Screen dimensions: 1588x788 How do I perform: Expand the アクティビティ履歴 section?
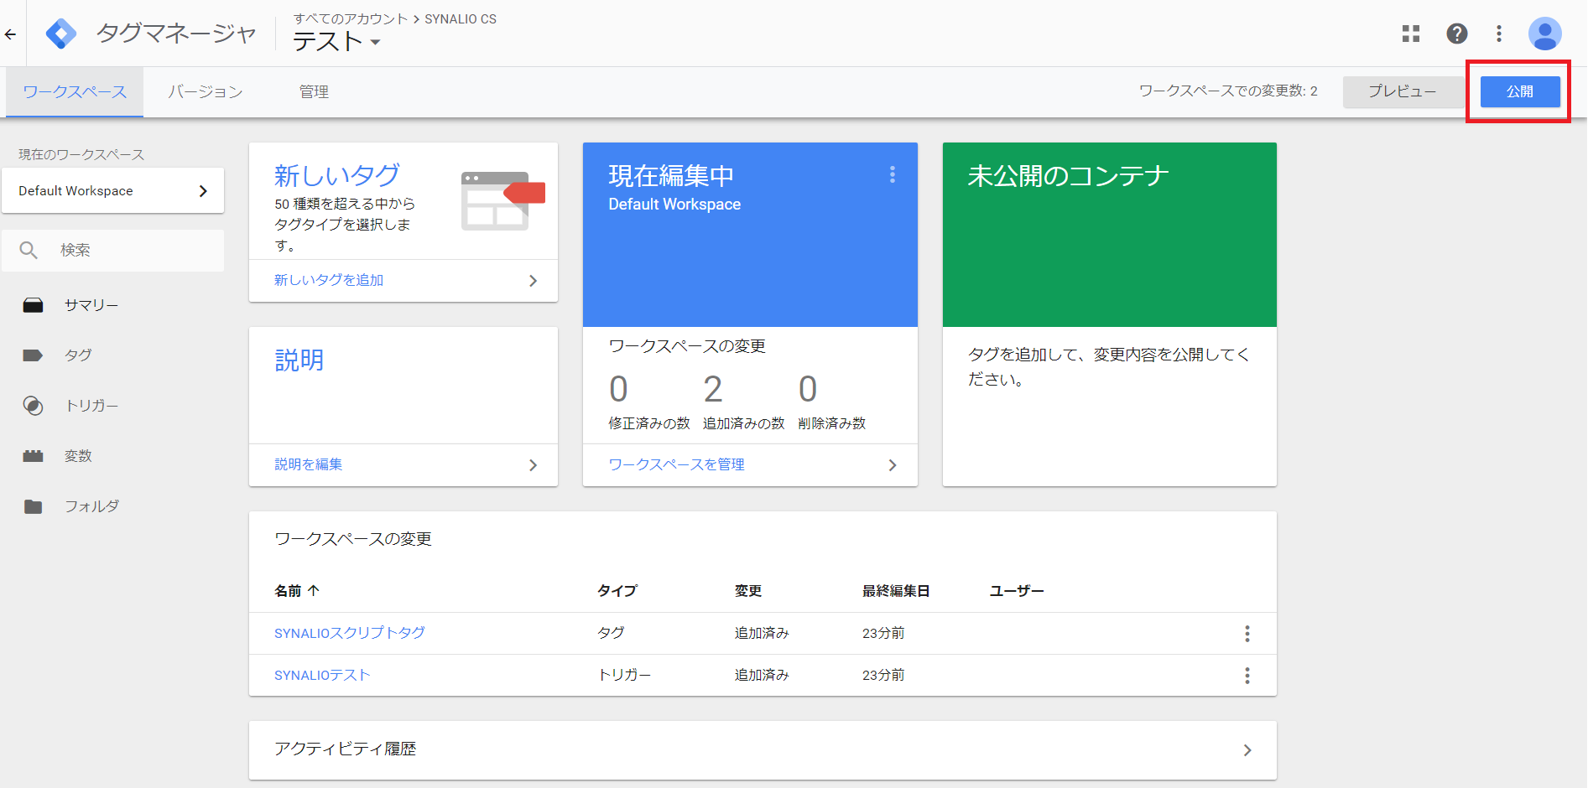pyautogui.click(x=763, y=749)
